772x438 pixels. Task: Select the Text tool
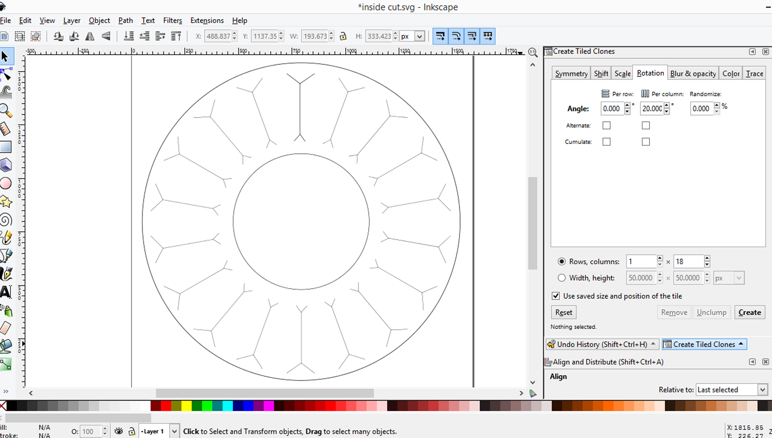click(5, 292)
